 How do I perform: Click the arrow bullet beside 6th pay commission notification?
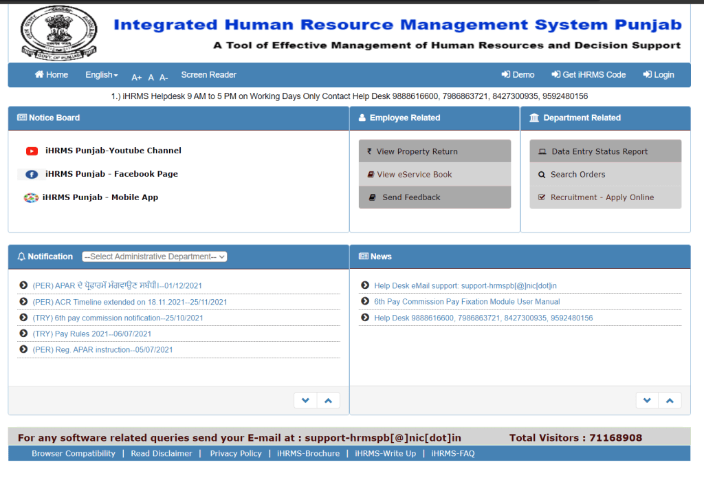23,318
